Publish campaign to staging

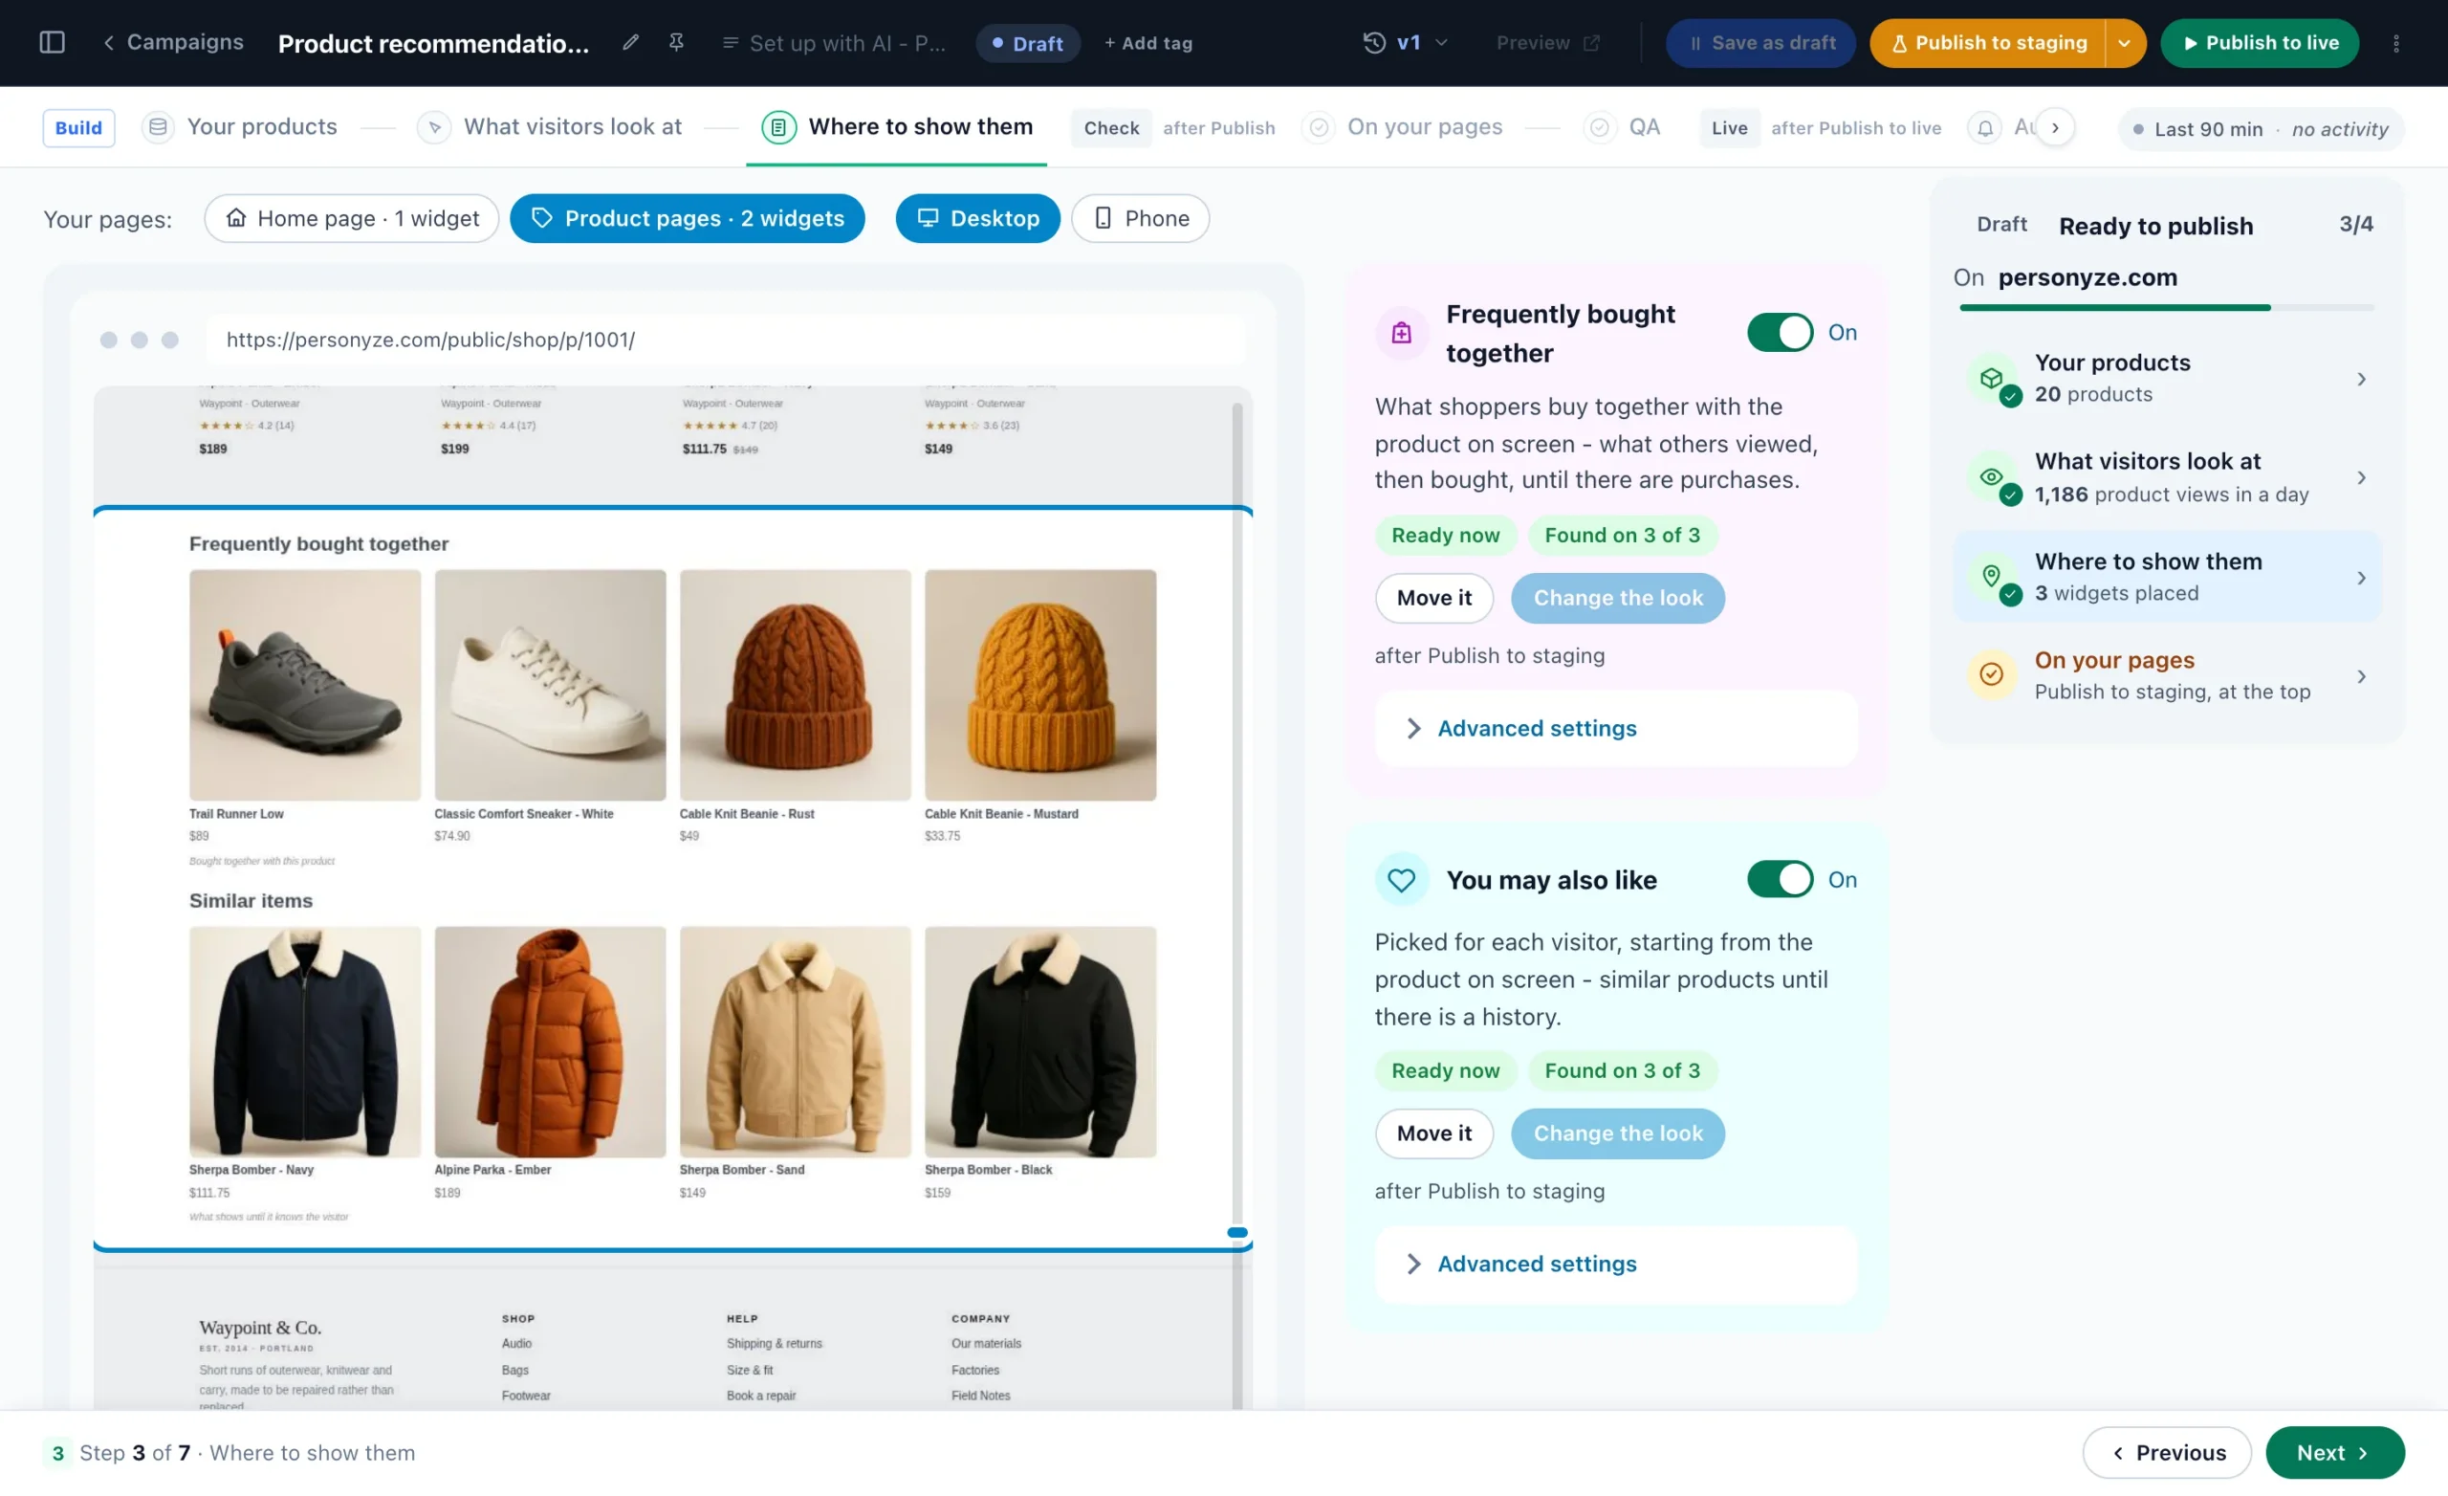(x=1987, y=43)
